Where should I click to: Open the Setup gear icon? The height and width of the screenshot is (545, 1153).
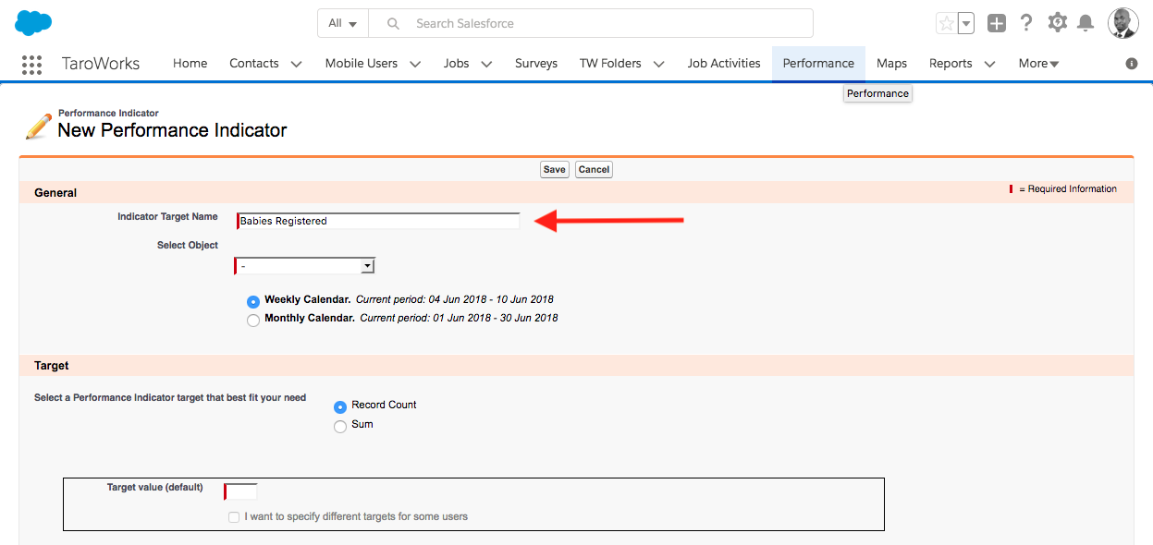coord(1057,23)
